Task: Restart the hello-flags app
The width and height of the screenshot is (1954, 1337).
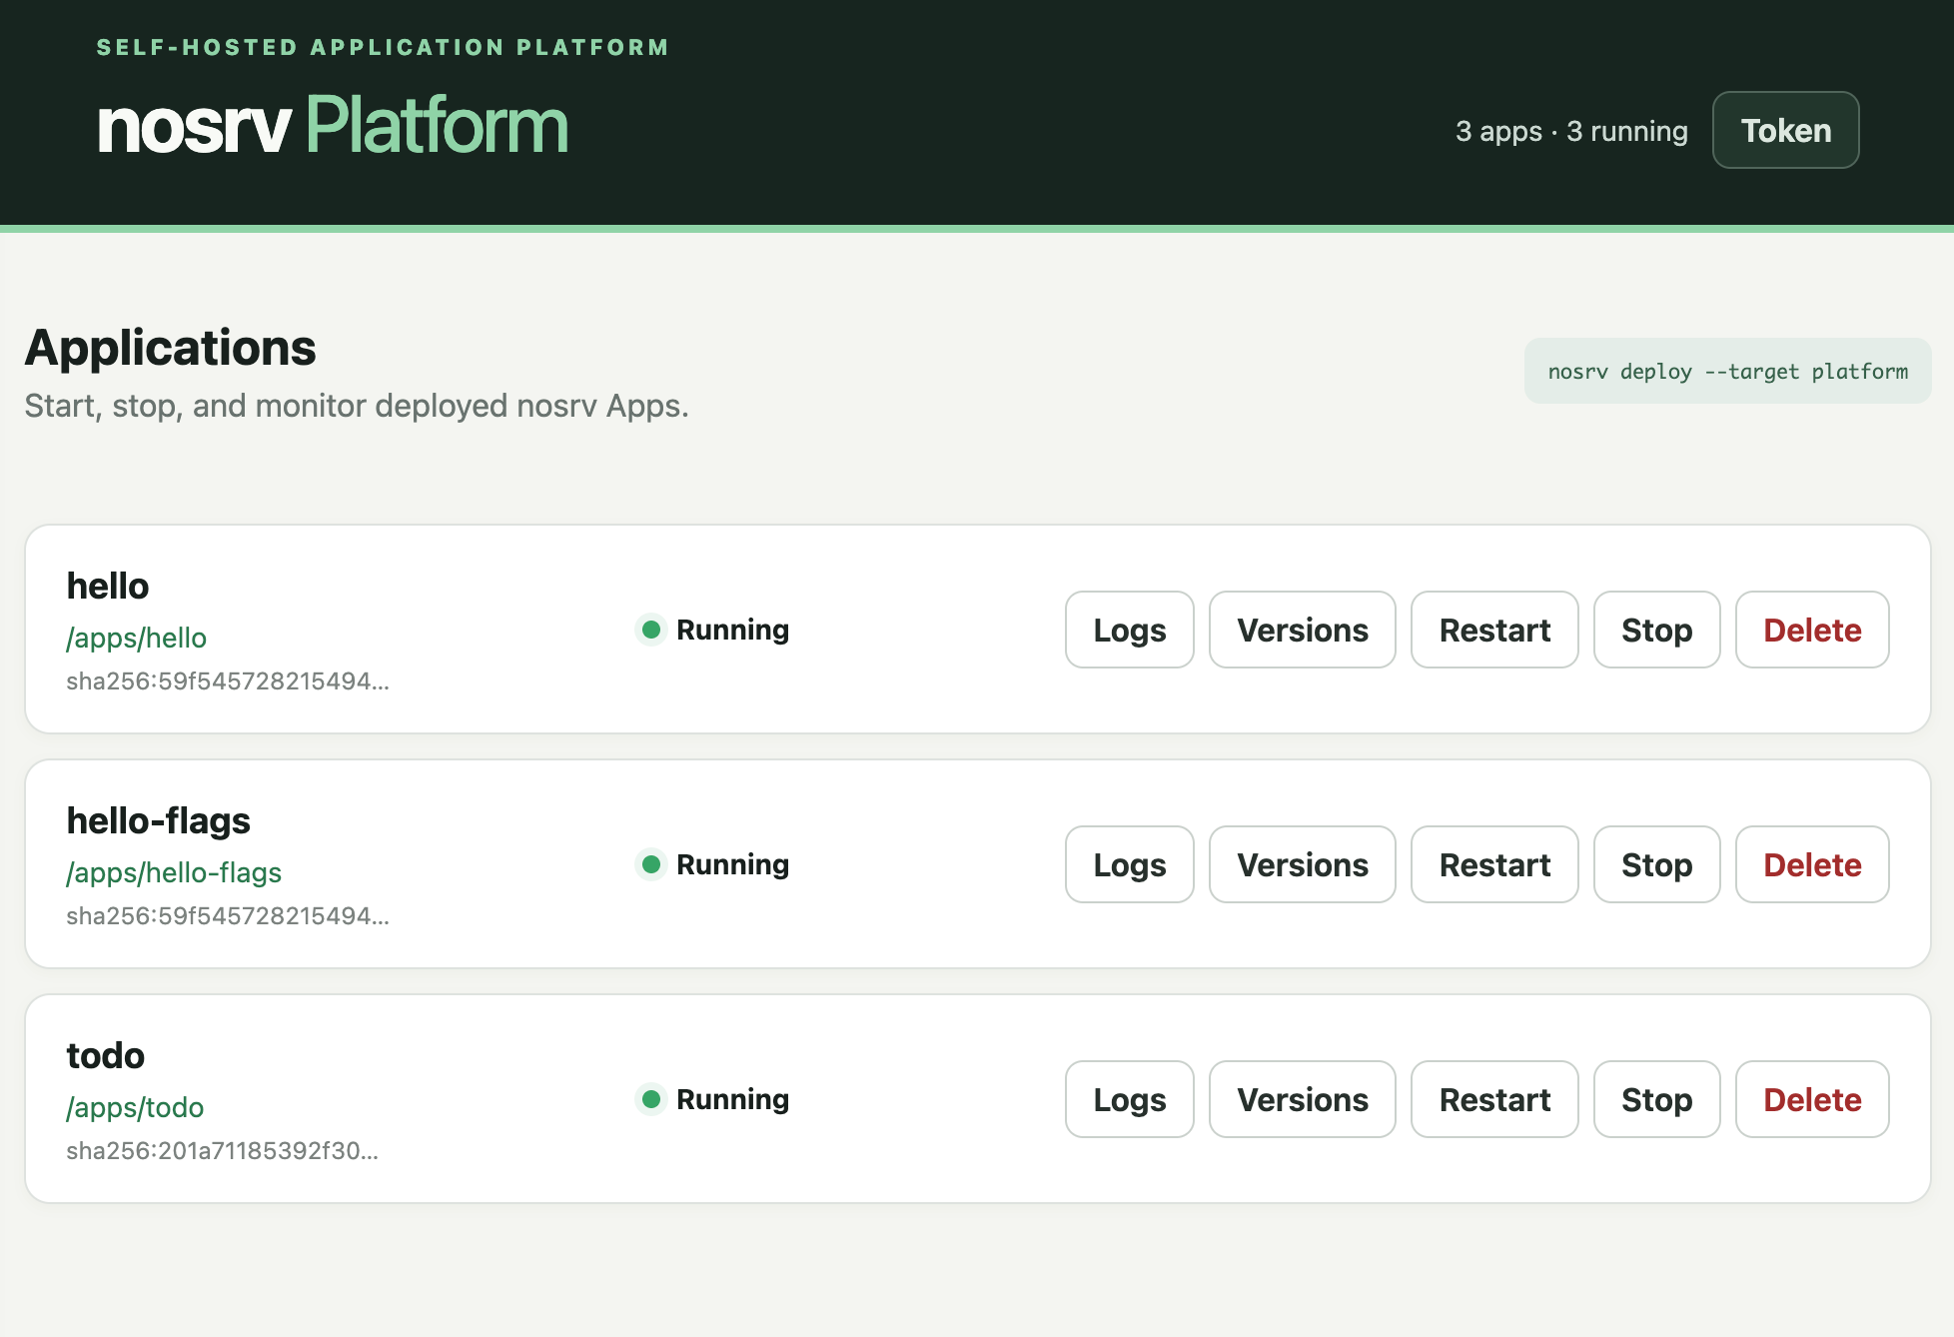Action: pos(1494,864)
